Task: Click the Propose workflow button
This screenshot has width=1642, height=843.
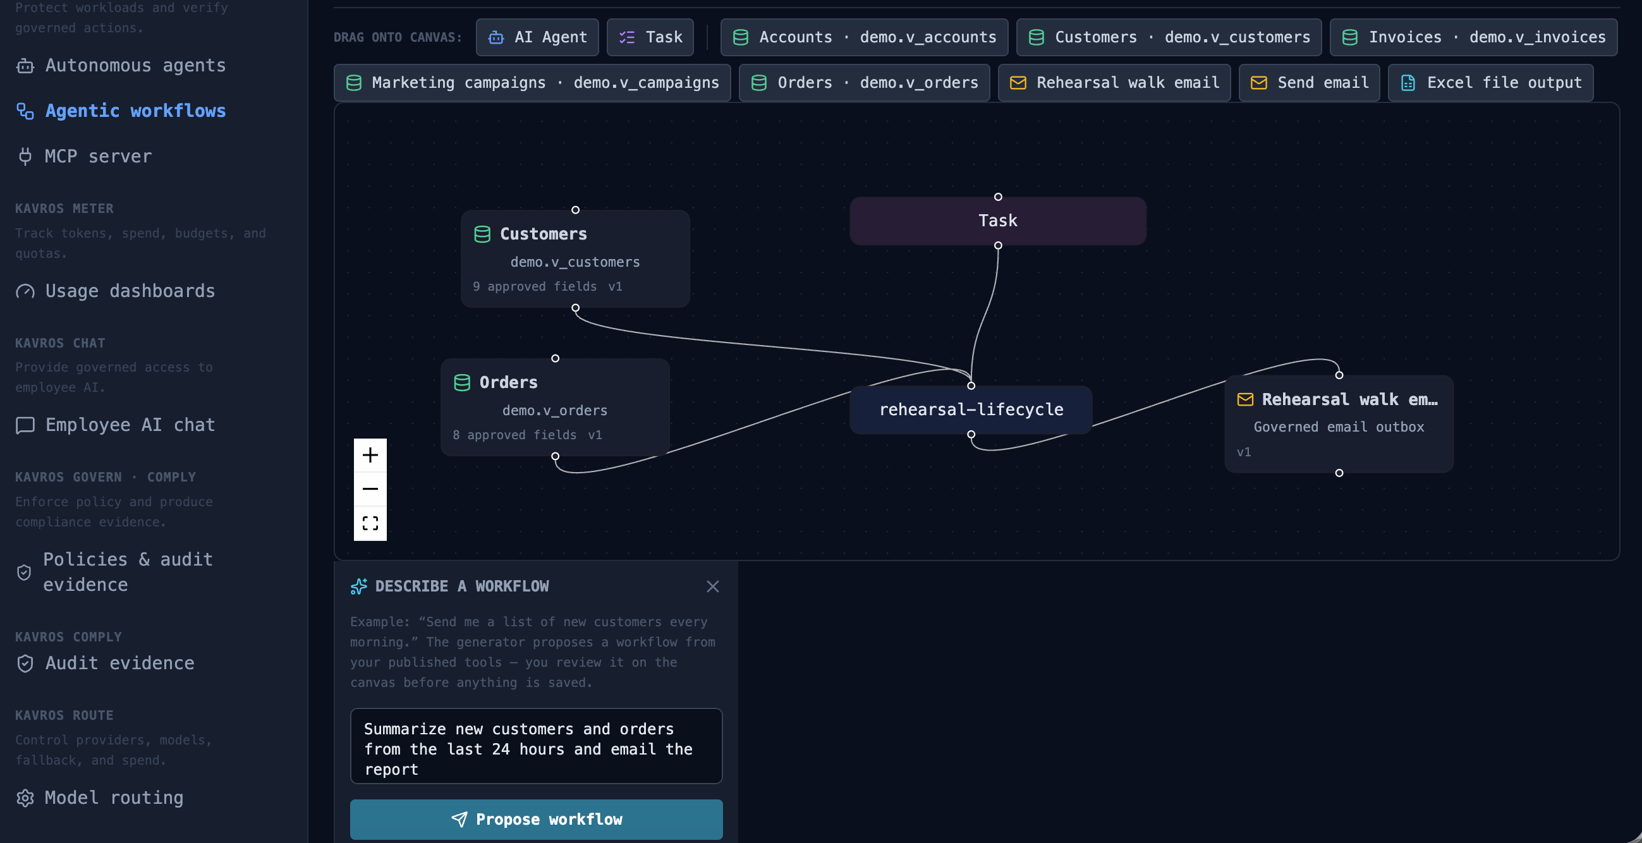Action: [x=536, y=820]
